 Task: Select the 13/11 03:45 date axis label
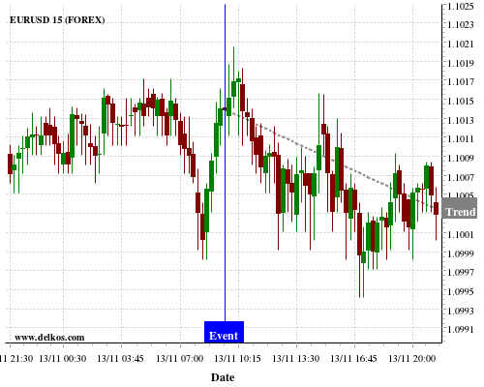tap(120, 358)
